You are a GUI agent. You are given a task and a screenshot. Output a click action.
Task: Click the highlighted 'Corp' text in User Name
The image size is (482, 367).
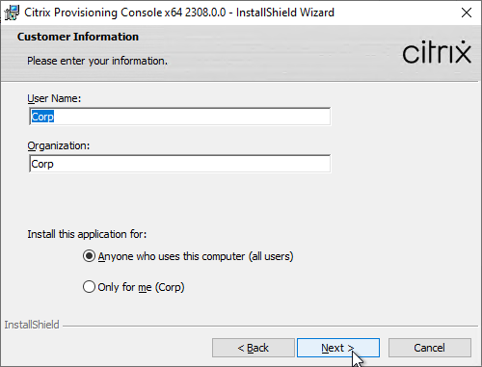42,117
